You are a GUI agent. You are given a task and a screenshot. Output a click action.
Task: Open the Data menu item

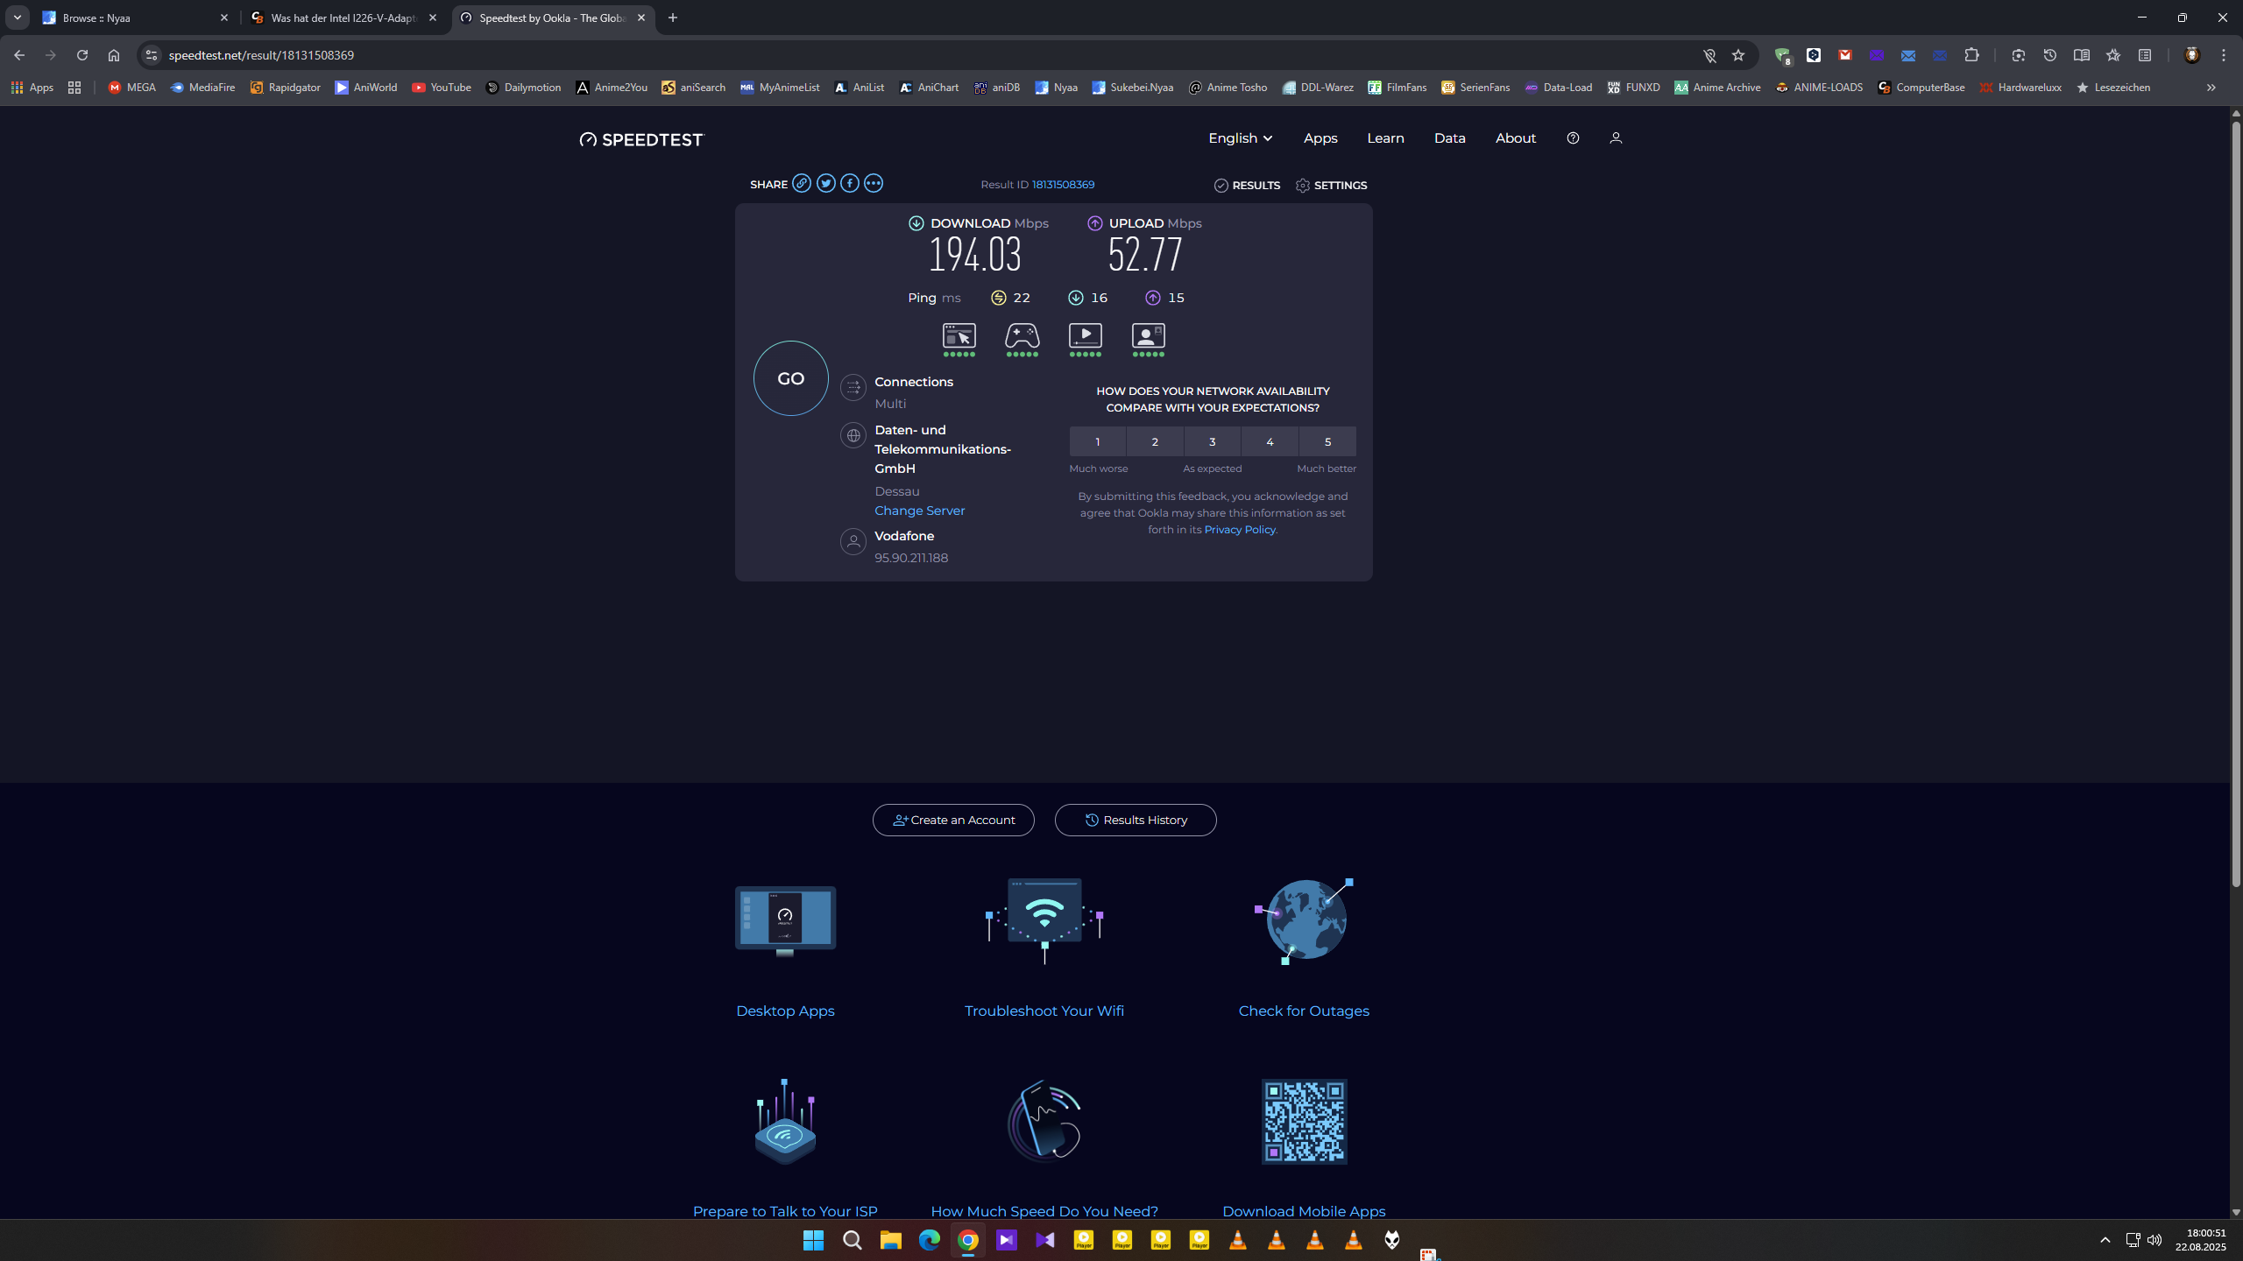point(1449,137)
